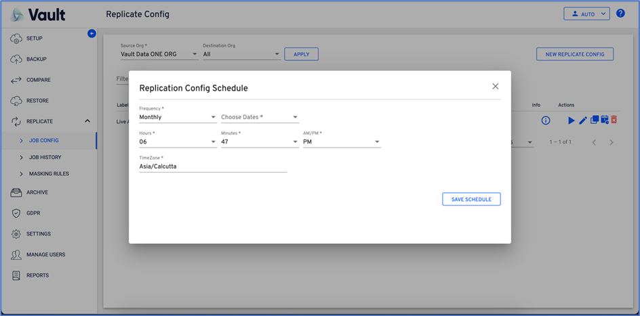Open the Hours dropdown showing 06

point(177,142)
